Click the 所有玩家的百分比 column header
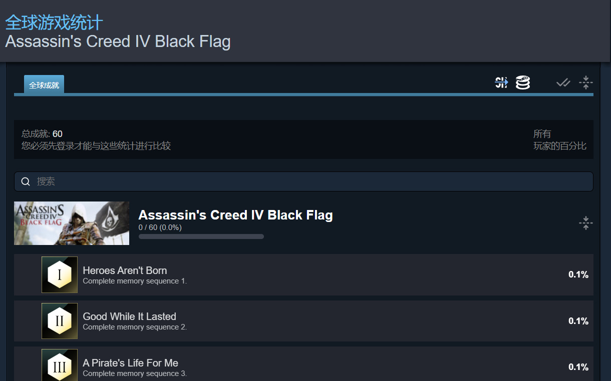Screen dimensions: 611x381 point(559,140)
